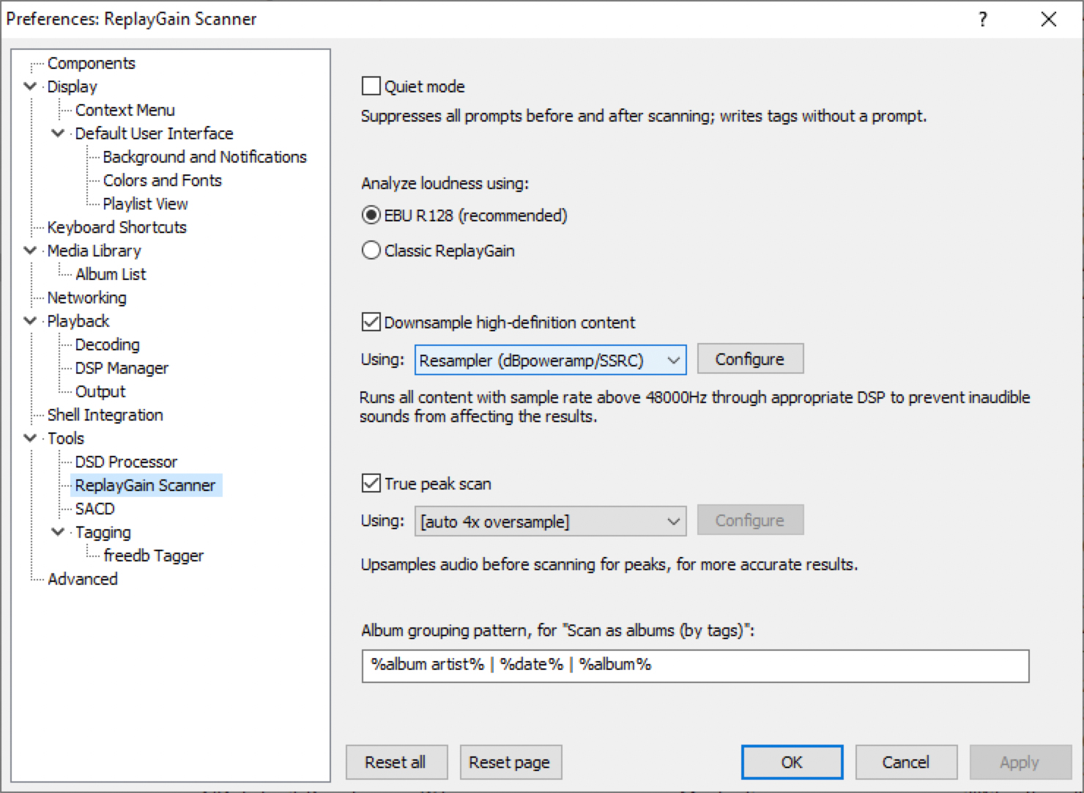The height and width of the screenshot is (793, 1084).
Task: Open the Resampler (dBpoweramp/SSRC) dropdown
Action: (x=550, y=360)
